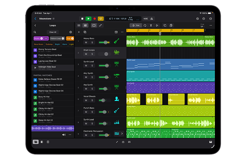Toggle the yellow Cycle loop button

[101, 19]
